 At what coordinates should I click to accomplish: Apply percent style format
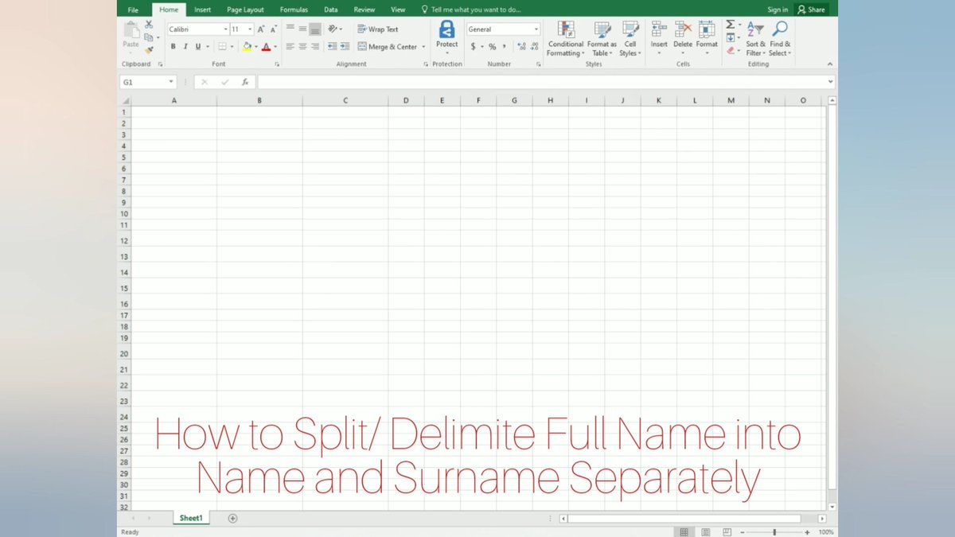tap(492, 47)
